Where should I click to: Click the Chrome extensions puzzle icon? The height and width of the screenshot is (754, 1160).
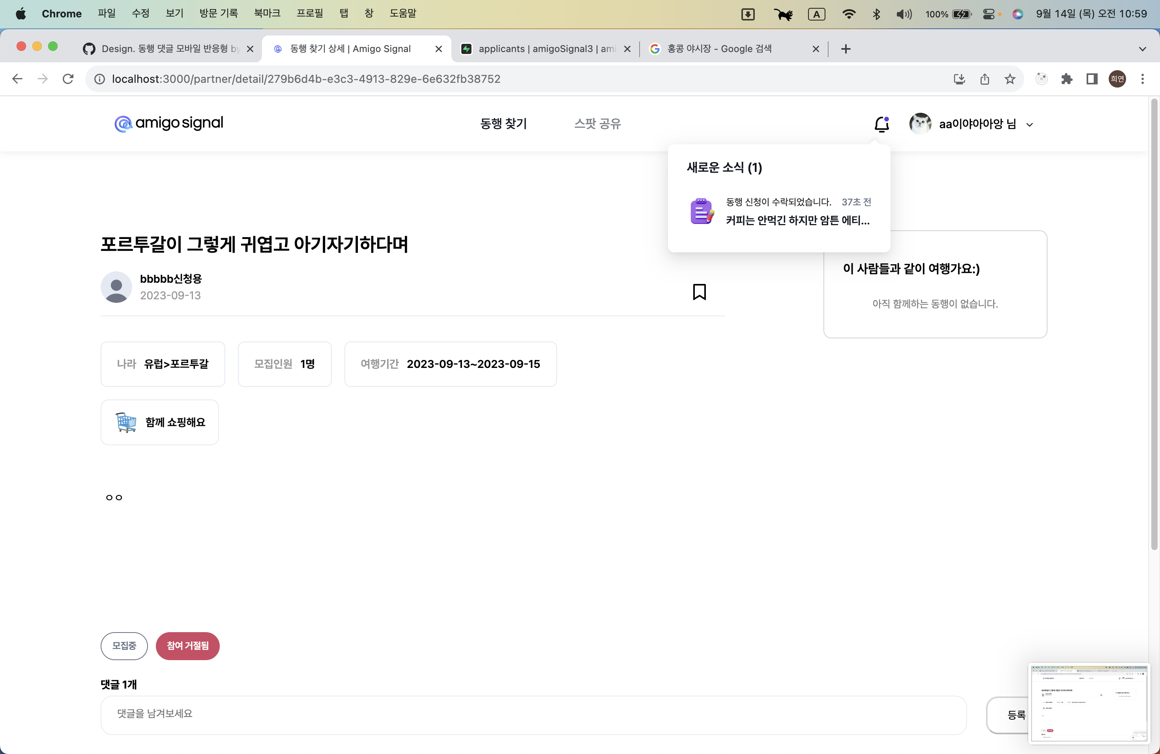[1066, 79]
